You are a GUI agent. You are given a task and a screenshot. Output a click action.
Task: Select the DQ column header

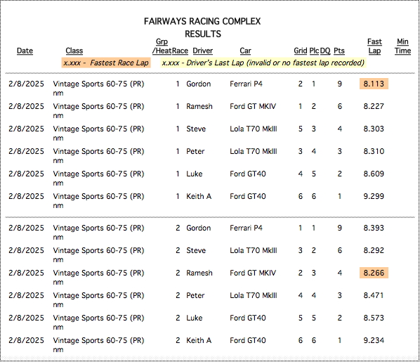325,51
